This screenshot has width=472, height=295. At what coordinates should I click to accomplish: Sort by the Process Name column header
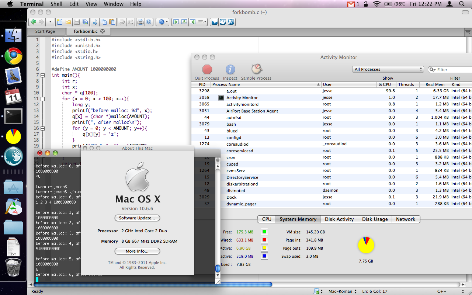266,84
